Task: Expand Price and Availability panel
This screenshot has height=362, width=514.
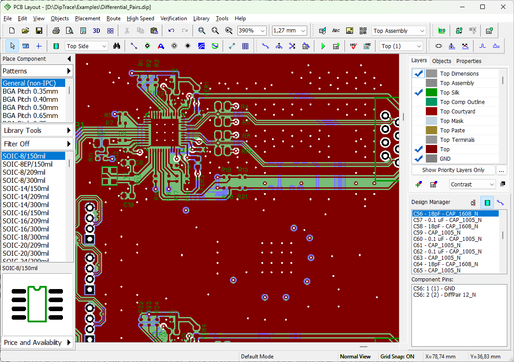Action: pos(37,342)
